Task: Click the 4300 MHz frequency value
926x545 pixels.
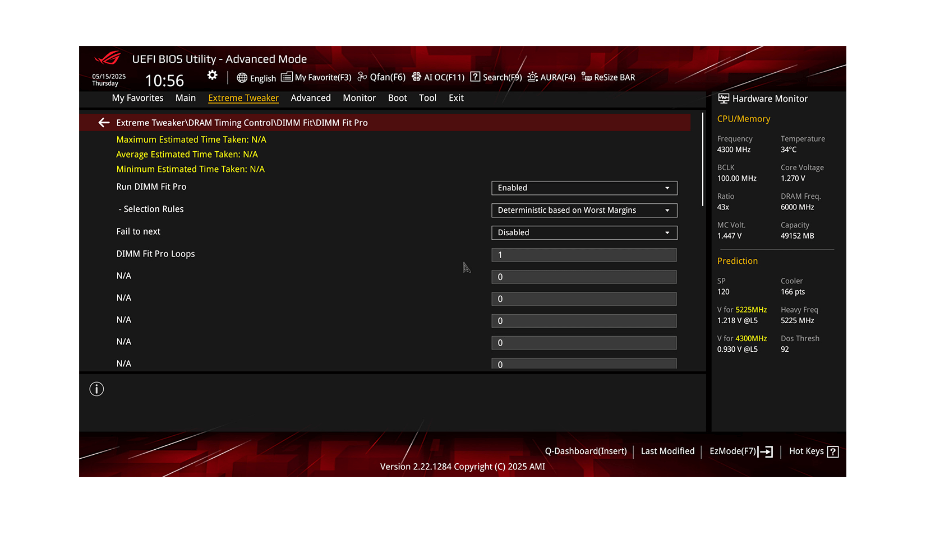Action: click(734, 150)
